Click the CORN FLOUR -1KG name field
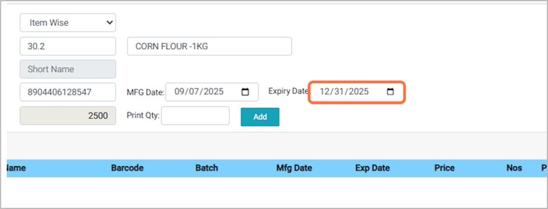The height and width of the screenshot is (209, 548). click(x=209, y=46)
